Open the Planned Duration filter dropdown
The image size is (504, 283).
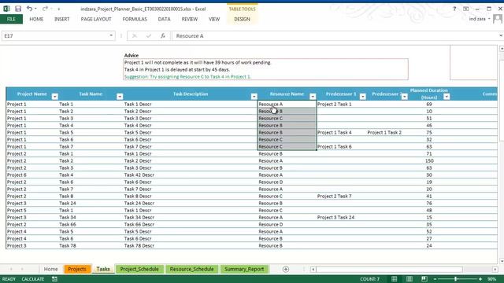[x=447, y=96]
